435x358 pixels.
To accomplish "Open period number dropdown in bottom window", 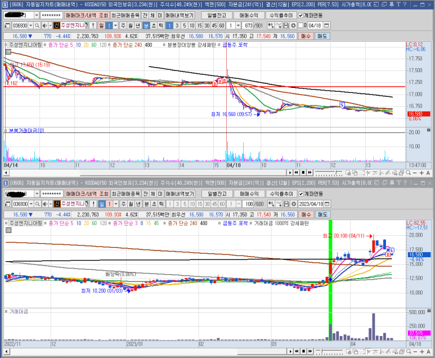I will 116,204.
